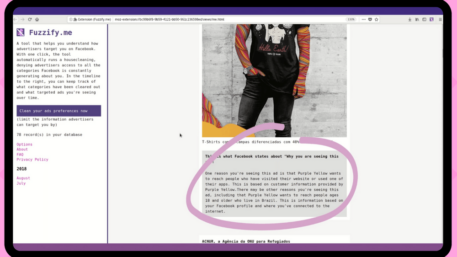Click the Fuzzify.me extension toolbar icon
Image resolution: width=457 pixels, height=257 pixels.
tap(431, 20)
